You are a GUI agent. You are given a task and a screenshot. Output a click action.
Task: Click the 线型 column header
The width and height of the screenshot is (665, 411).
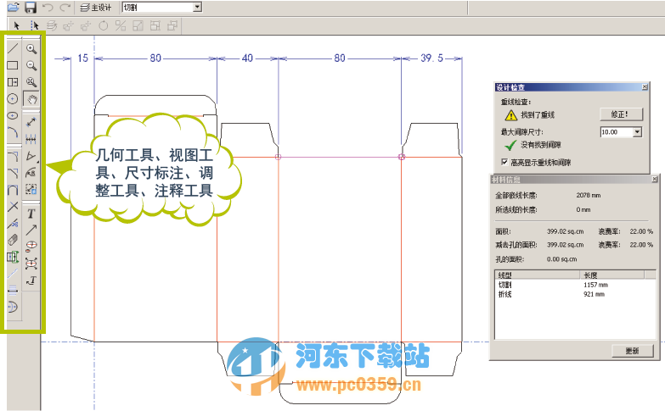[x=537, y=275]
